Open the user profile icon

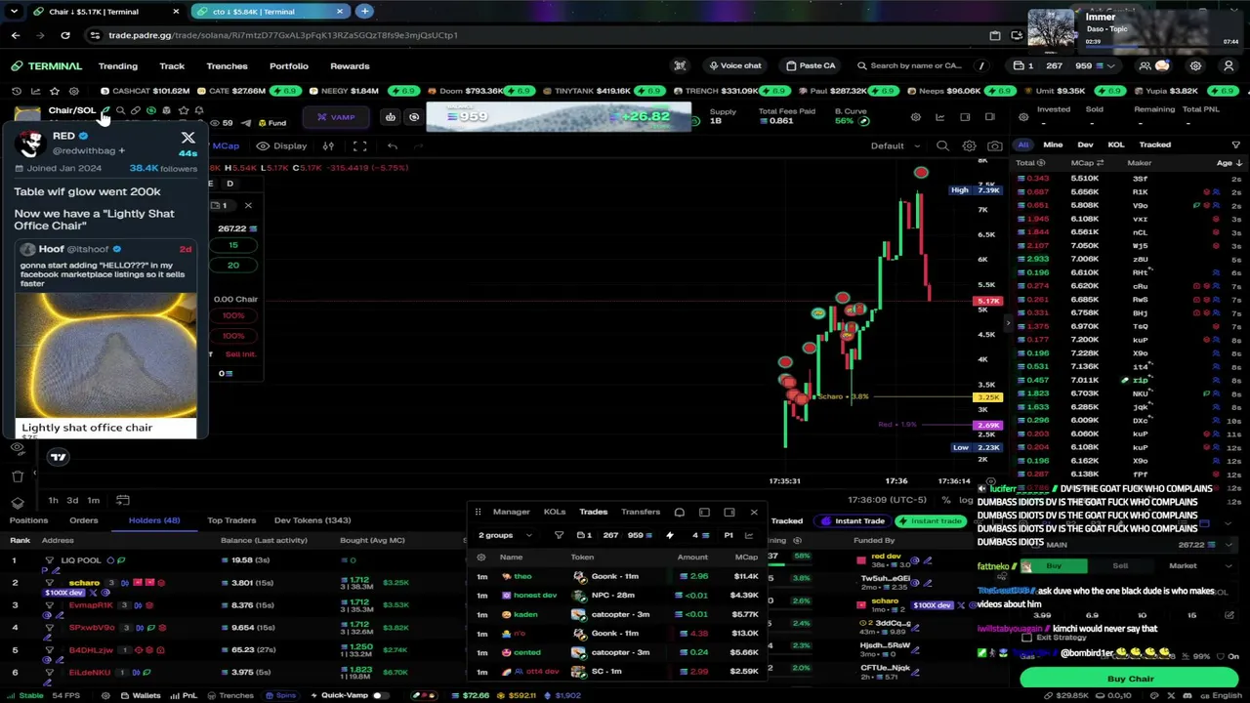pos(1229,66)
